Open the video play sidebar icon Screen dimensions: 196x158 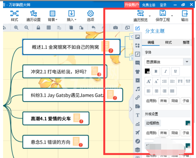pos(138,80)
